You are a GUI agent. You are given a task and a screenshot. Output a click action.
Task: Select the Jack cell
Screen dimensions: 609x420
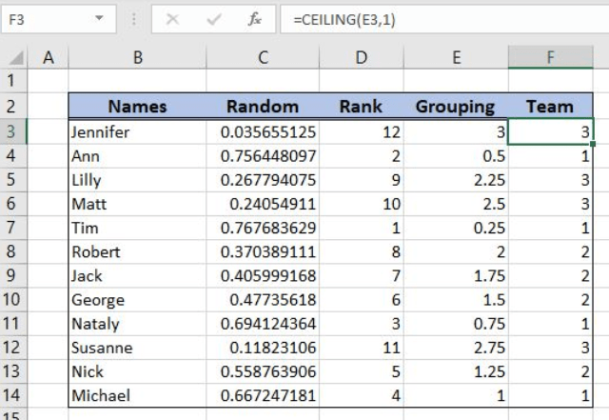click(137, 275)
